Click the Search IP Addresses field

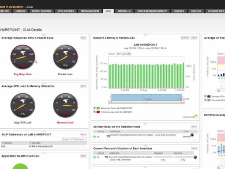[75, 139]
